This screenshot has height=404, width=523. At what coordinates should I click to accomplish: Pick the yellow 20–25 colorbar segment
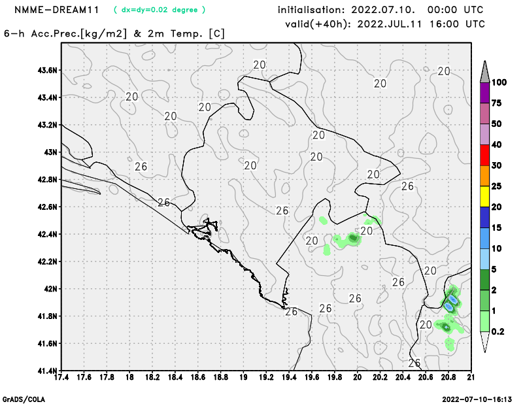tap(484, 197)
